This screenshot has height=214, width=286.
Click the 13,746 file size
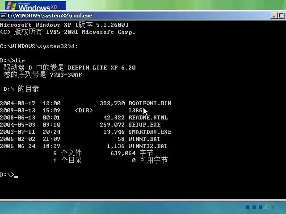(114, 132)
